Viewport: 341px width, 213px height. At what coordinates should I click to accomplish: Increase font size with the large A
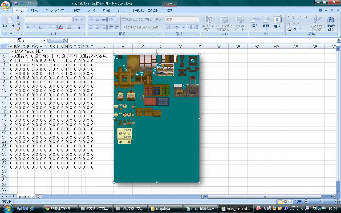76,19
